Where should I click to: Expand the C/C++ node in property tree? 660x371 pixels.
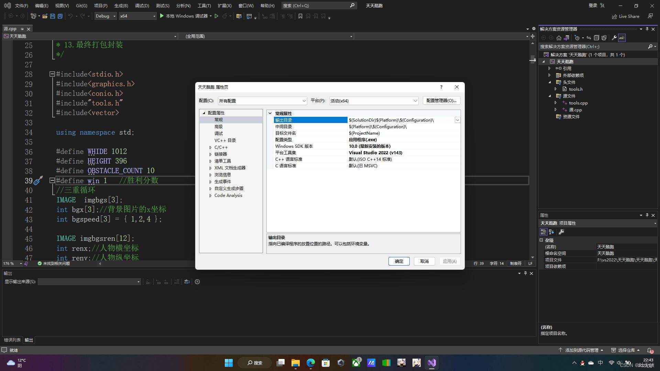click(210, 147)
